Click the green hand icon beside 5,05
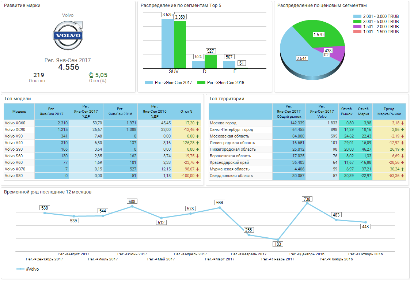Screen dimensions: 410x290 91,75
